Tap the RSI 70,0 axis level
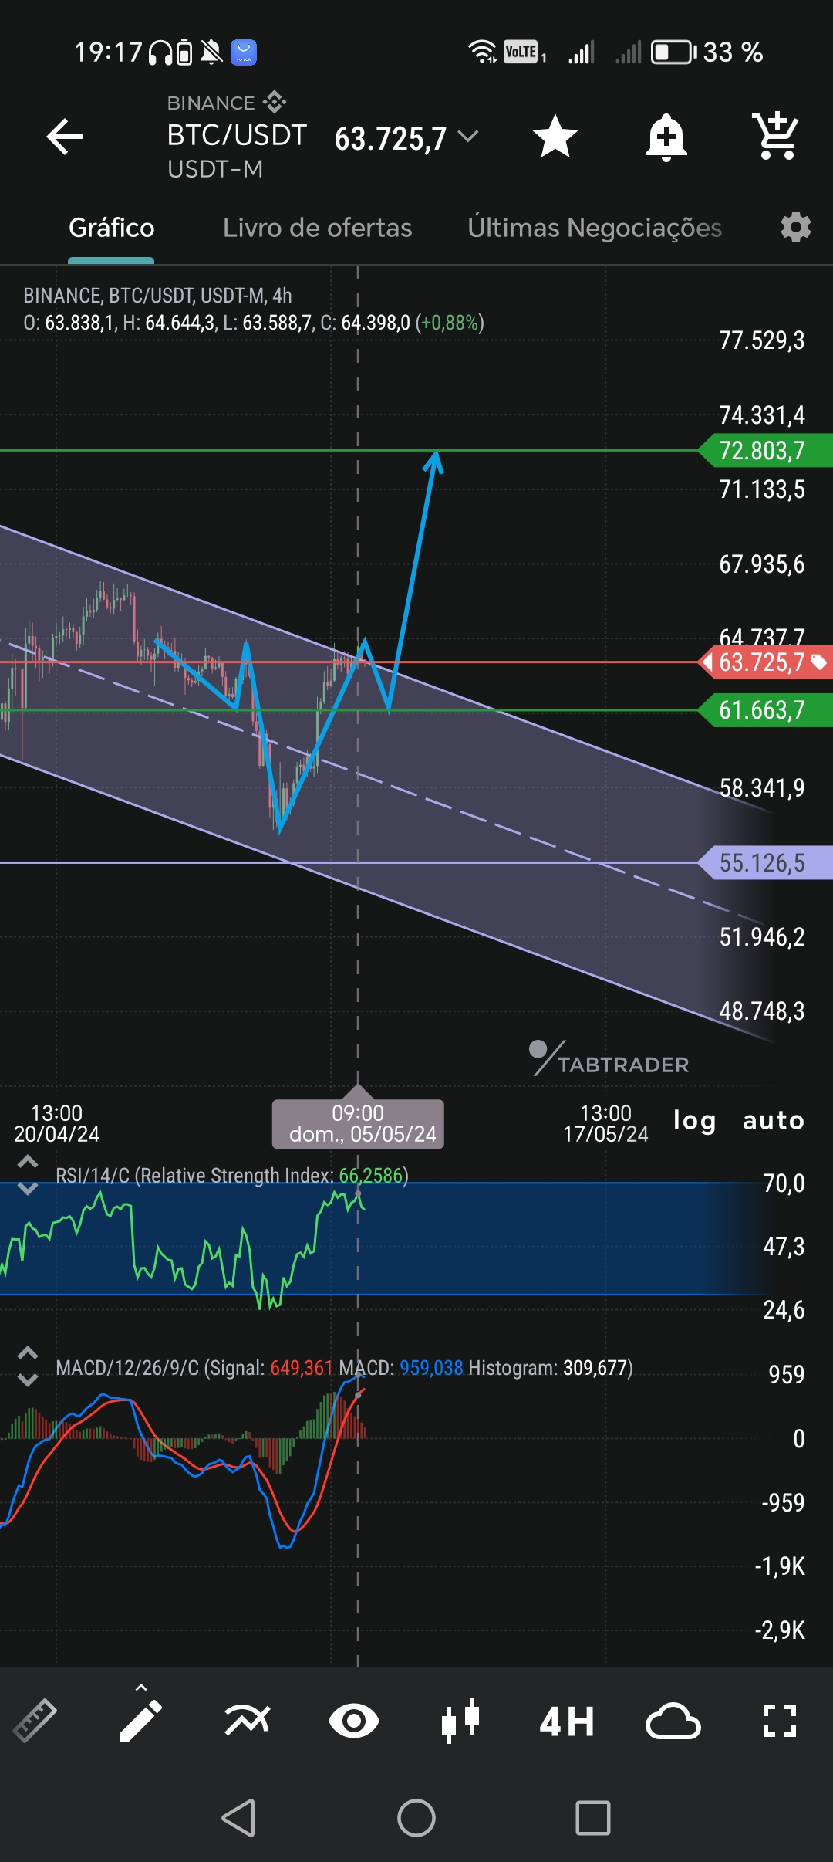 point(784,1183)
